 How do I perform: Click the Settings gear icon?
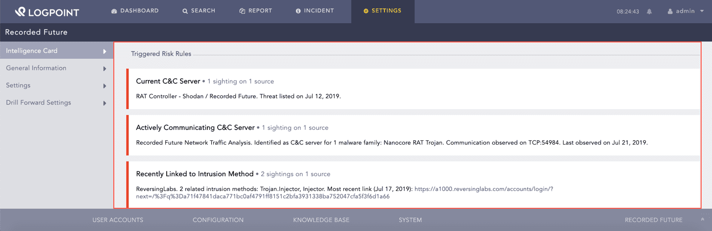(x=366, y=11)
